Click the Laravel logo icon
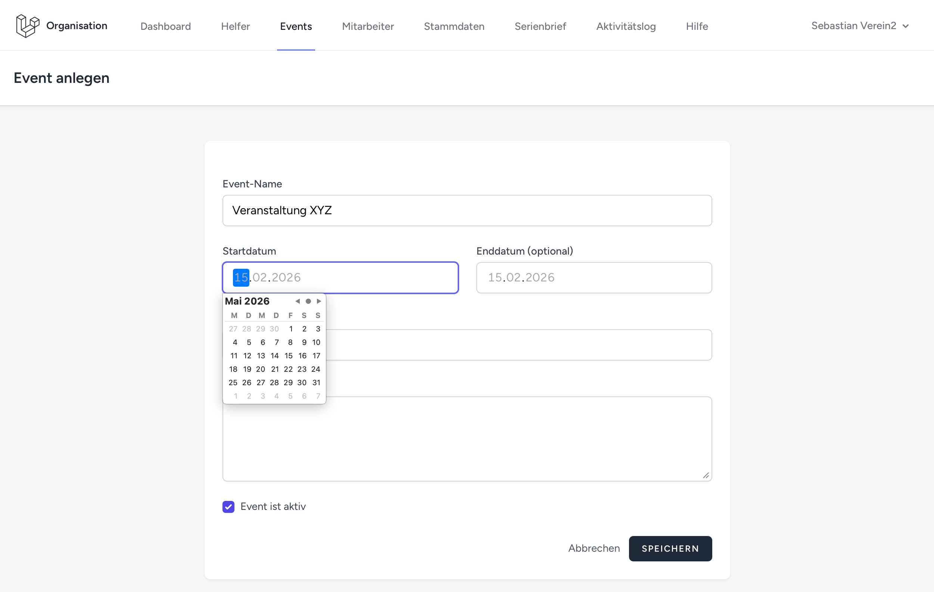This screenshot has height=592, width=934. point(28,26)
